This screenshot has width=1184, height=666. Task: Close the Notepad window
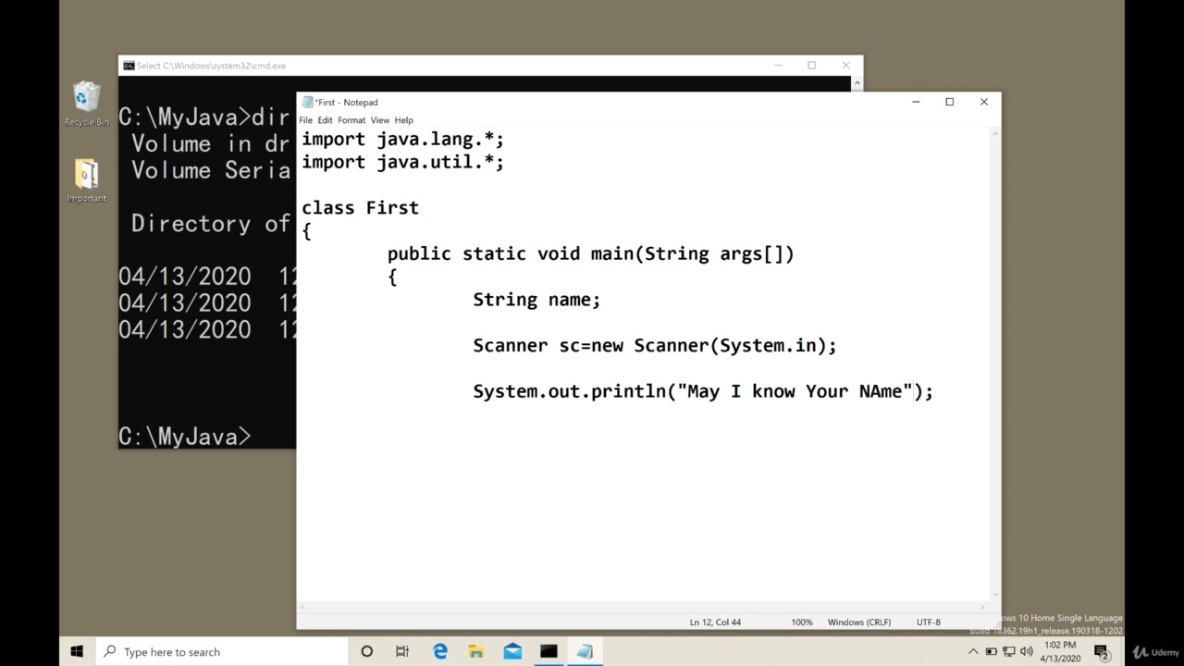click(x=983, y=102)
